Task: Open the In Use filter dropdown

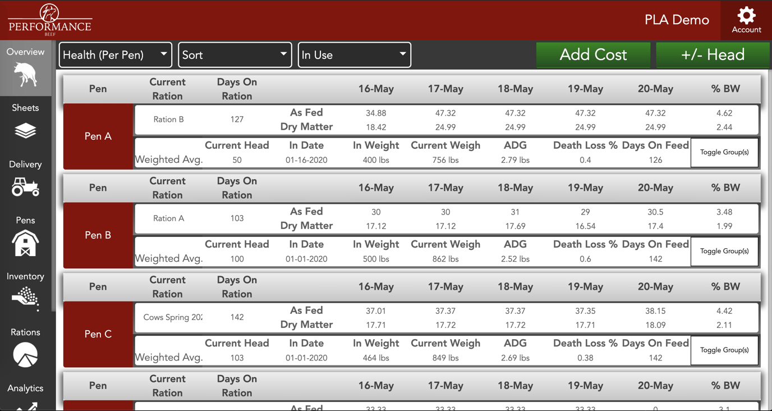Action: pos(354,55)
